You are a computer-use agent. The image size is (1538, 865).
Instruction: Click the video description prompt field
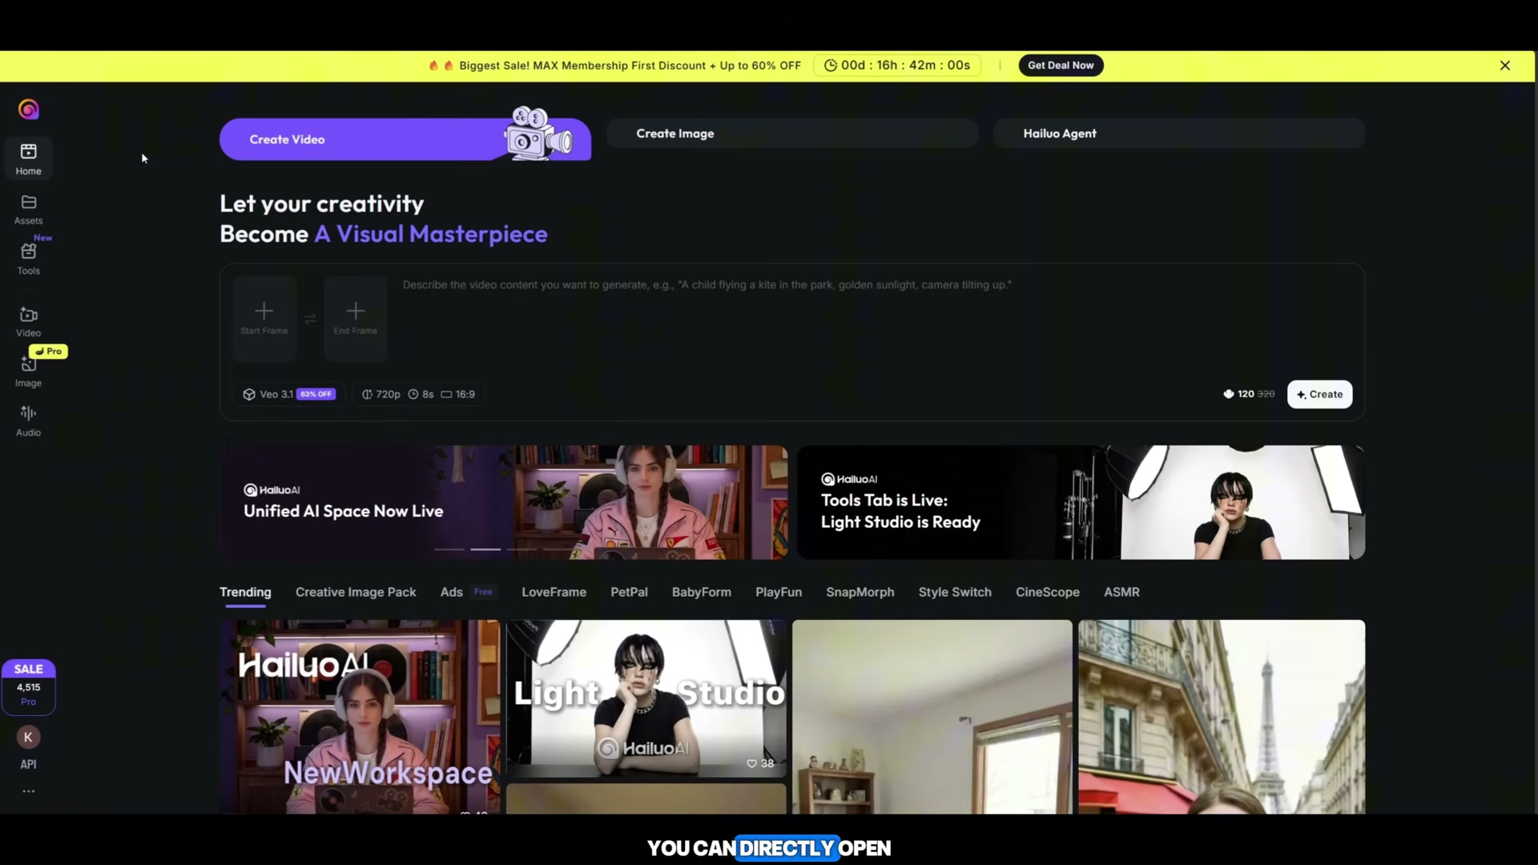coord(877,320)
